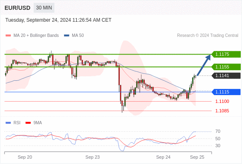Click the 1.1085 support level label
This screenshot has height=164, width=242.
click(222, 111)
